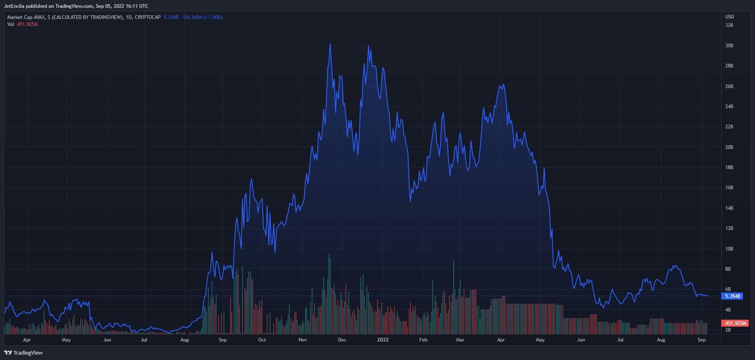Click the 5.354B value in legend

(171, 17)
